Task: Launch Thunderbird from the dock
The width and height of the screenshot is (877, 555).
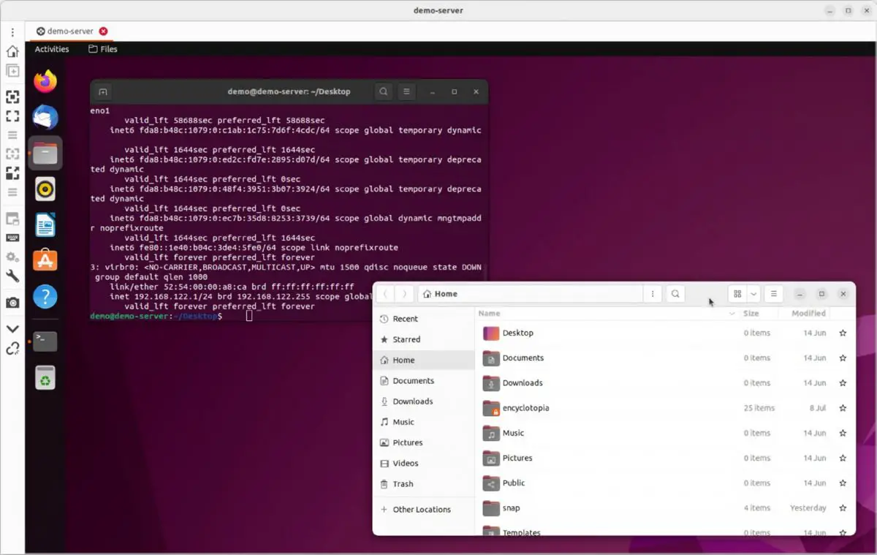Action: (x=45, y=117)
